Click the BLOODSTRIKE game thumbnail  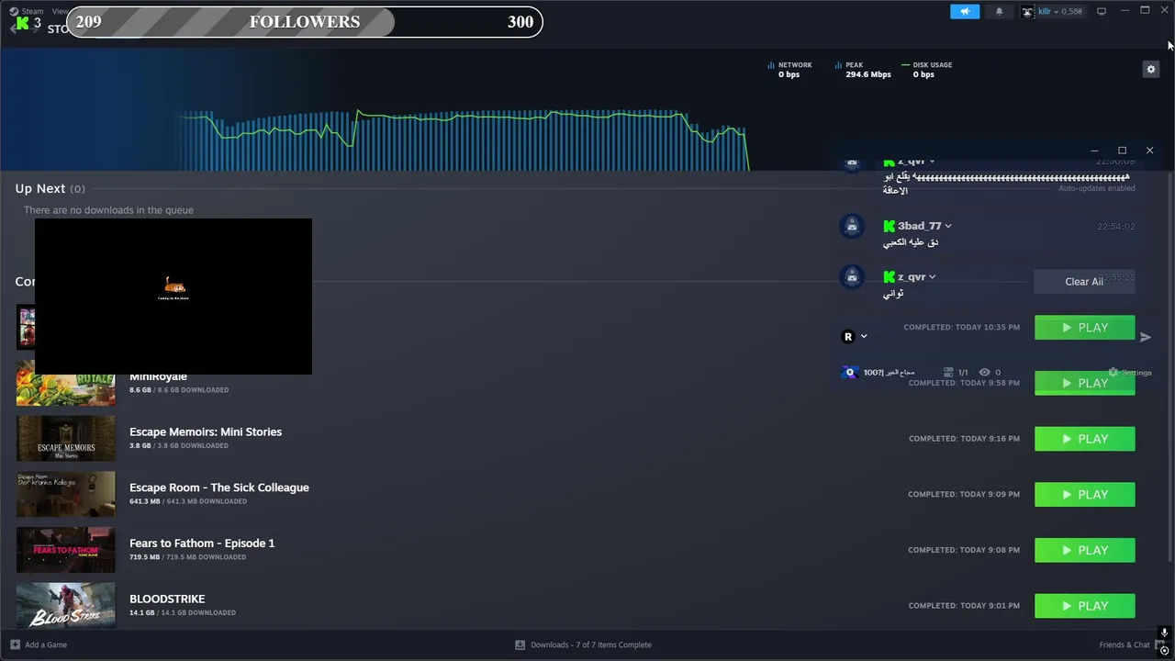[x=66, y=605]
